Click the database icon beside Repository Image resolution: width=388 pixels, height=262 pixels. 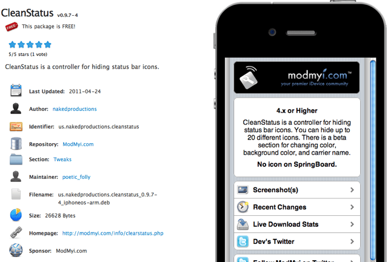(16, 144)
